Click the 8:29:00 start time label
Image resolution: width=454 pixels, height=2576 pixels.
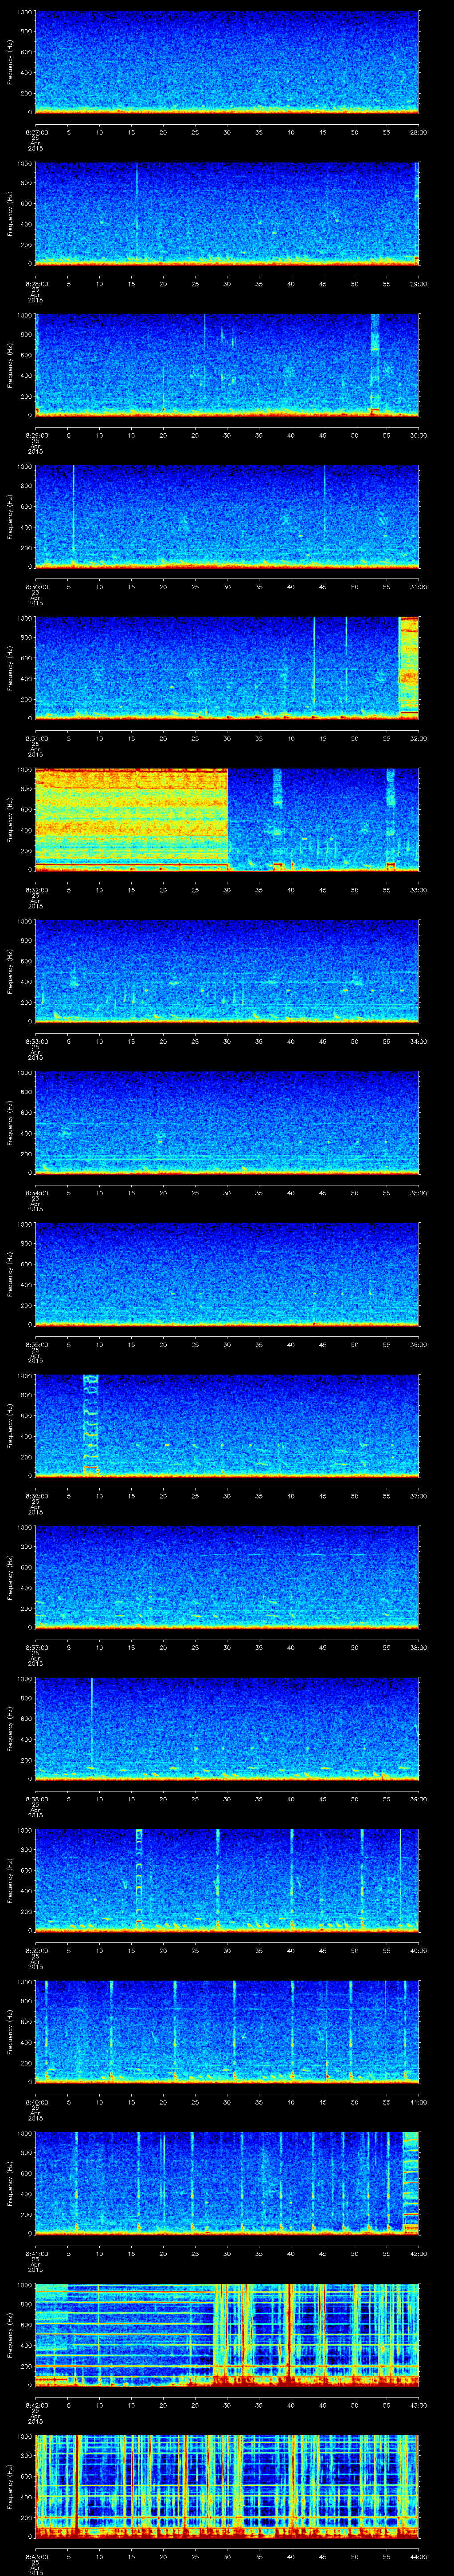coord(36,435)
